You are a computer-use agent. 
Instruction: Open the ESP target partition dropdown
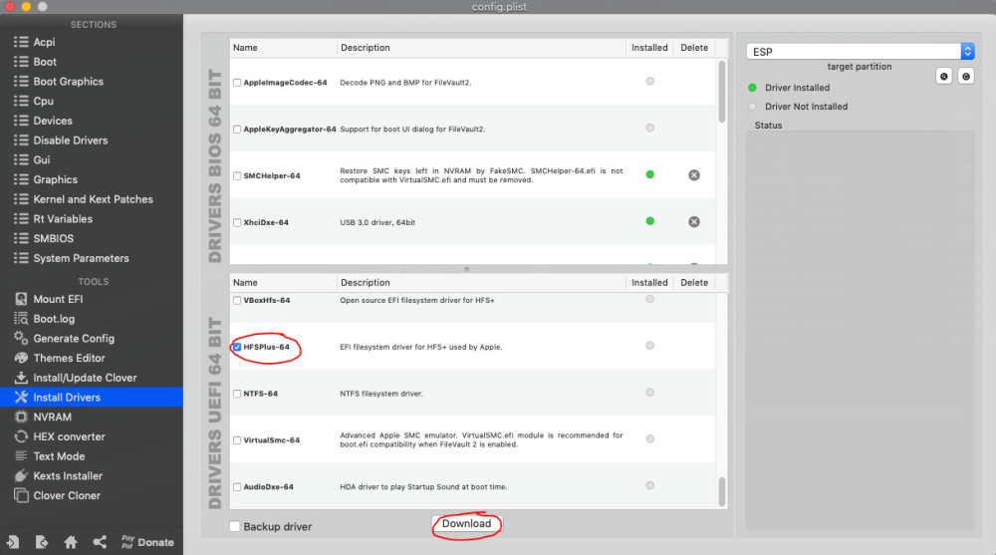point(861,52)
